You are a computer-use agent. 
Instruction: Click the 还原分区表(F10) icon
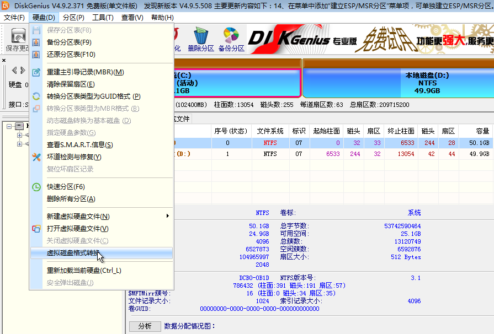tap(36, 55)
